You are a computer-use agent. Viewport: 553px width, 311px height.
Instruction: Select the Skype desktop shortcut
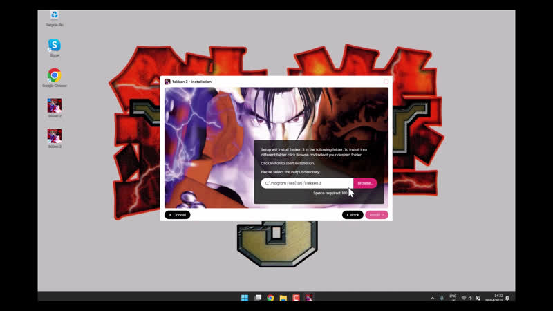55,48
